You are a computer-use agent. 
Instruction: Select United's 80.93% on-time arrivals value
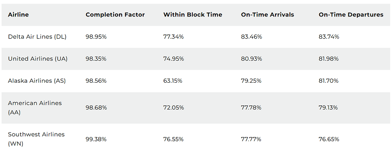[x=252, y=59]
